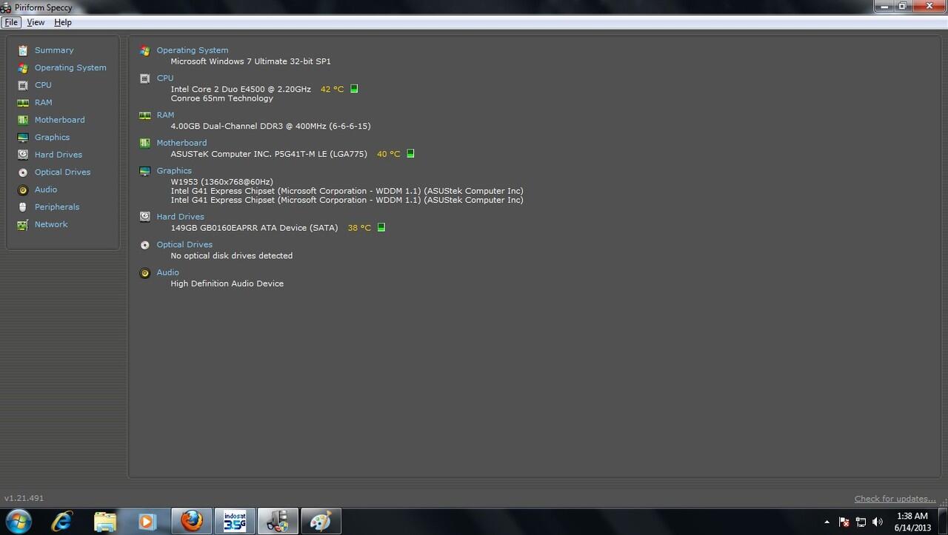Click the W1953 (1360x768@60Hz) monitor line
948x535 pixels.
221,182
